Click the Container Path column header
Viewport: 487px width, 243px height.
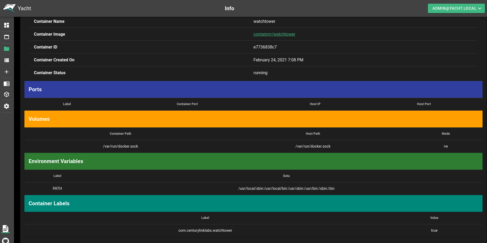coord(121,134)
